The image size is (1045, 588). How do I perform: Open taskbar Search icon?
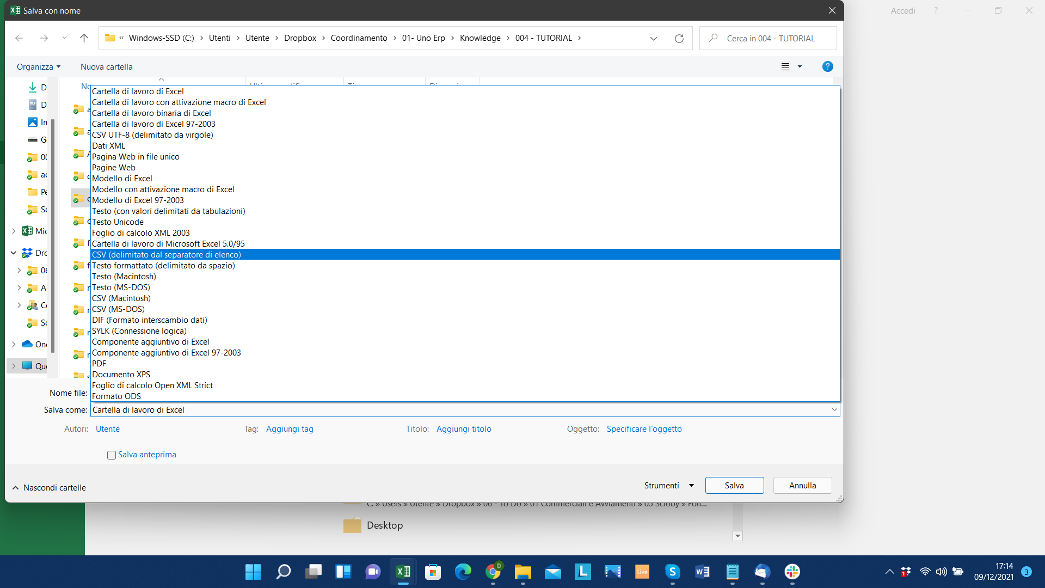(x=283, y=572)
